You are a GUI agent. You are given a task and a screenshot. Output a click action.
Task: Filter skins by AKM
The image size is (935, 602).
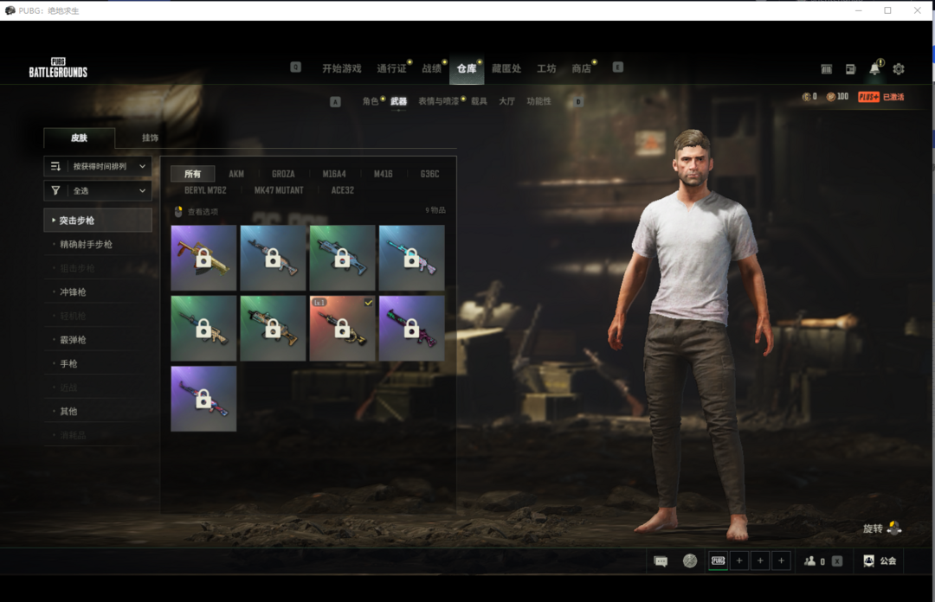tap(236, 174)
